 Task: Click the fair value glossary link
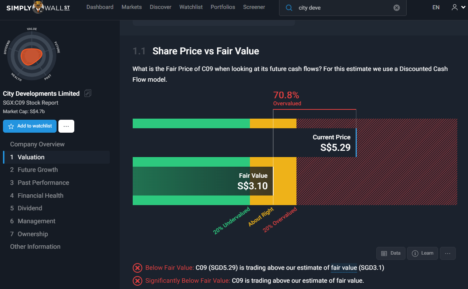[344, 268]
